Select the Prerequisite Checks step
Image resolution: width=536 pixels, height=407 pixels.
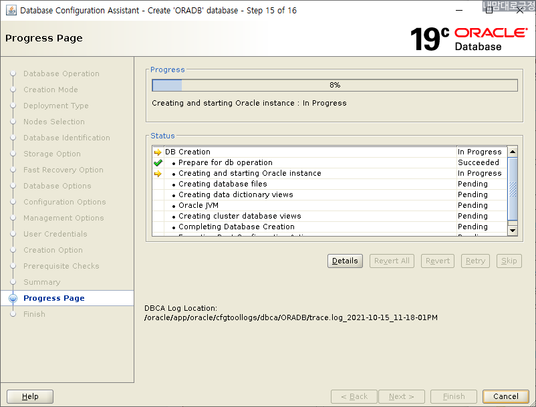(x=61, y=266)
